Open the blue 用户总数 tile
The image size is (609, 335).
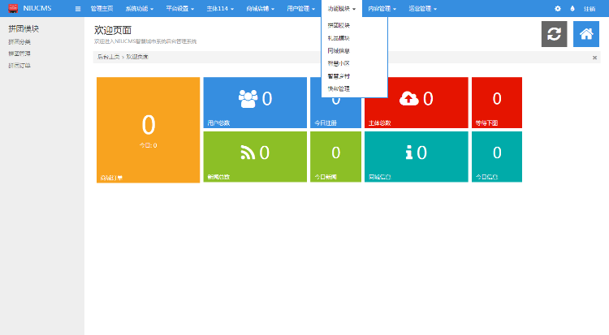[x=255, y=102]
